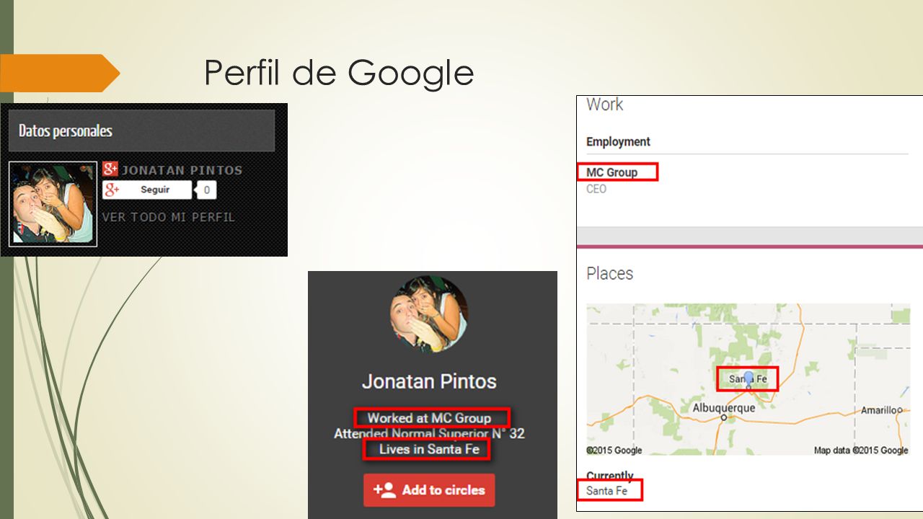This screenshot has width=923, height=519.
Task: Click Albuquerque on the map
Action: [723, 408]
